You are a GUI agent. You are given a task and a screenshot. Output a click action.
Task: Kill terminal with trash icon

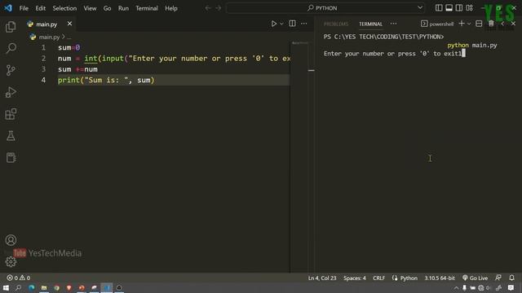click(x=491, y=24)
